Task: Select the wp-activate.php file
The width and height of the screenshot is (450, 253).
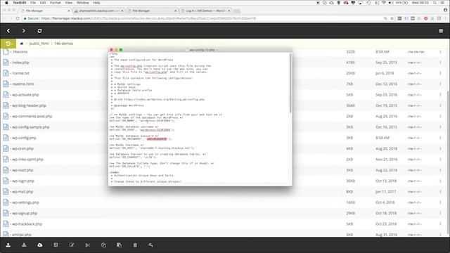Action: point(25,95)
